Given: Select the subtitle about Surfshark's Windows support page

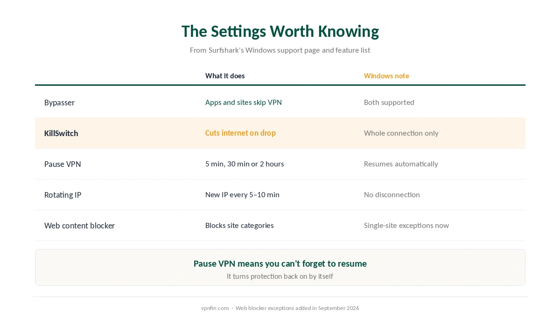Looking at the screenshot, I should (280, 50).
